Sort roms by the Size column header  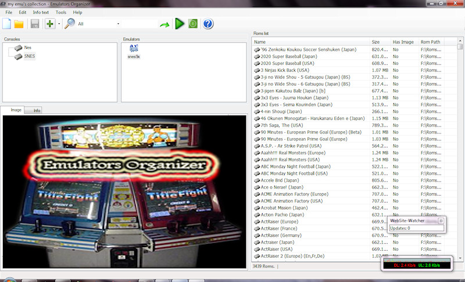coord(380,42)
